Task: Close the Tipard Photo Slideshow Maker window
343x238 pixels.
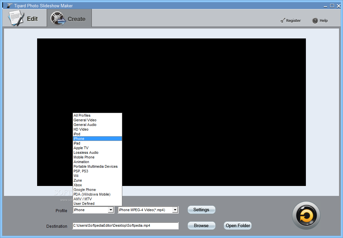Action: tap(339, 6)
